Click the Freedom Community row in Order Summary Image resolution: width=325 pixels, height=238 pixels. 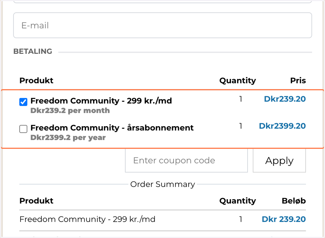point(162,219)
